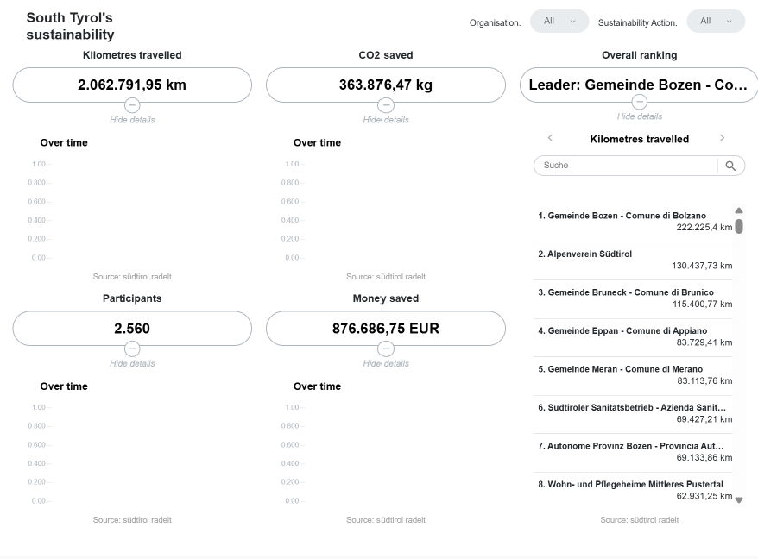Screen dimensions: 758x559
Task: Click the Kilometres travelled ranking heading
Action: (x=639, y=139)
